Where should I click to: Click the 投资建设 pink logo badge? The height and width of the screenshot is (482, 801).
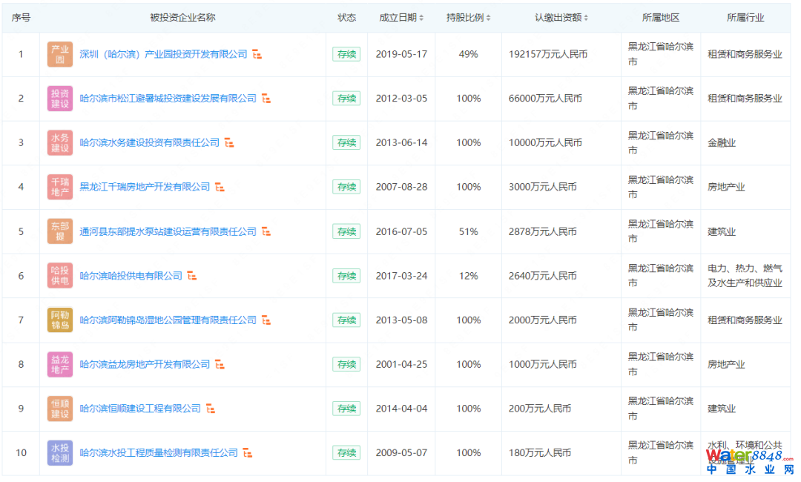point(60,99)
